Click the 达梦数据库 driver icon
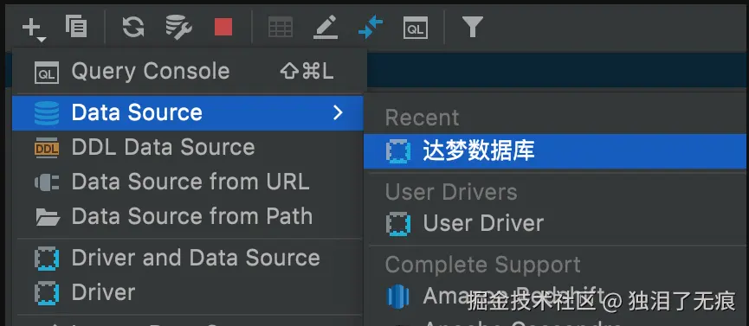 (x=398, y=152)
